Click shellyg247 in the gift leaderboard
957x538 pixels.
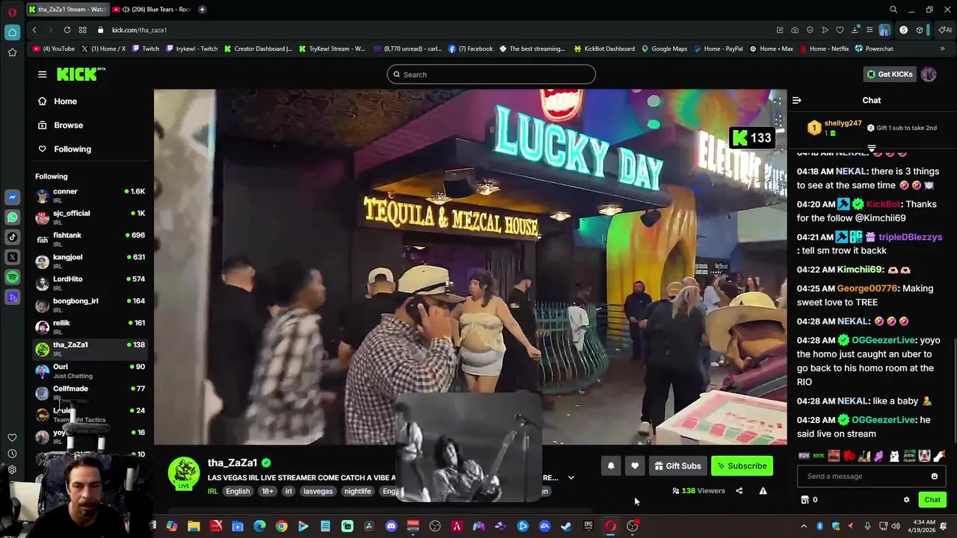click(843, 123)
